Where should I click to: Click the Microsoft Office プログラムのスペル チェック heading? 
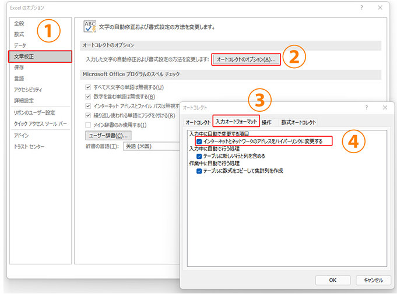tap(131, 74)
